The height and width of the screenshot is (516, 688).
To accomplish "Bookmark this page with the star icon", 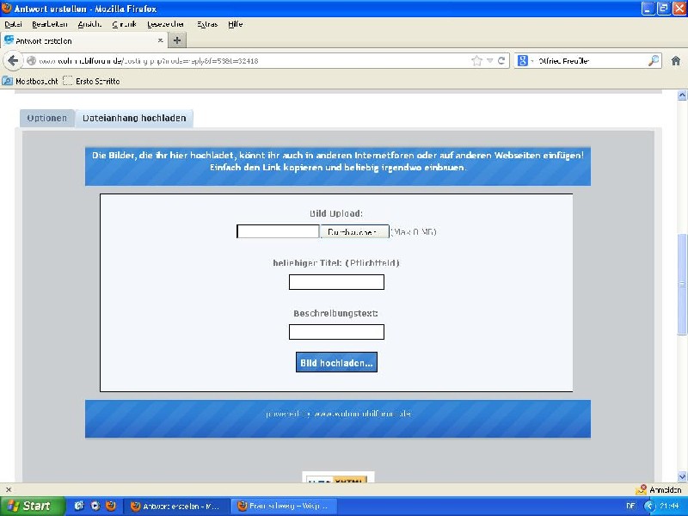I will (x=476, y=61).
